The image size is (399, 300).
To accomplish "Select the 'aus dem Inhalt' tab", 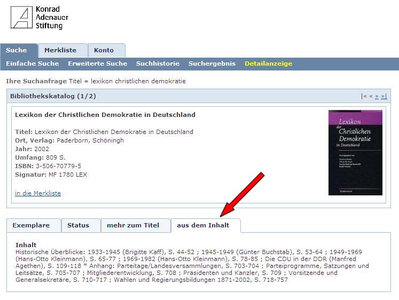I will [x=203, y=225].
